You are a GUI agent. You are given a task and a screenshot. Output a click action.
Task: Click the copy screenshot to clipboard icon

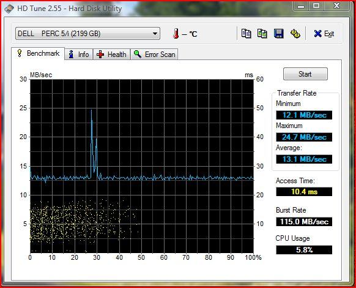coord(262,34)
